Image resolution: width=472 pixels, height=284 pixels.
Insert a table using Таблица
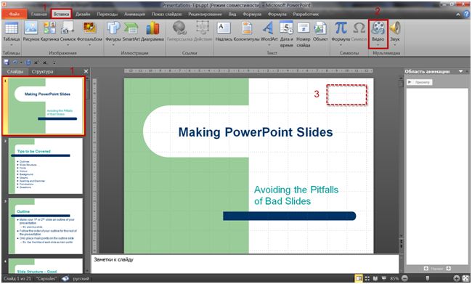click(11, 34)
